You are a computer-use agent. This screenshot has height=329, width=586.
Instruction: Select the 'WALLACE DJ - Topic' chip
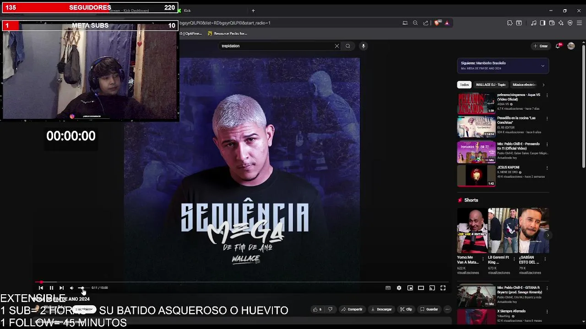(x=490, y=85)
